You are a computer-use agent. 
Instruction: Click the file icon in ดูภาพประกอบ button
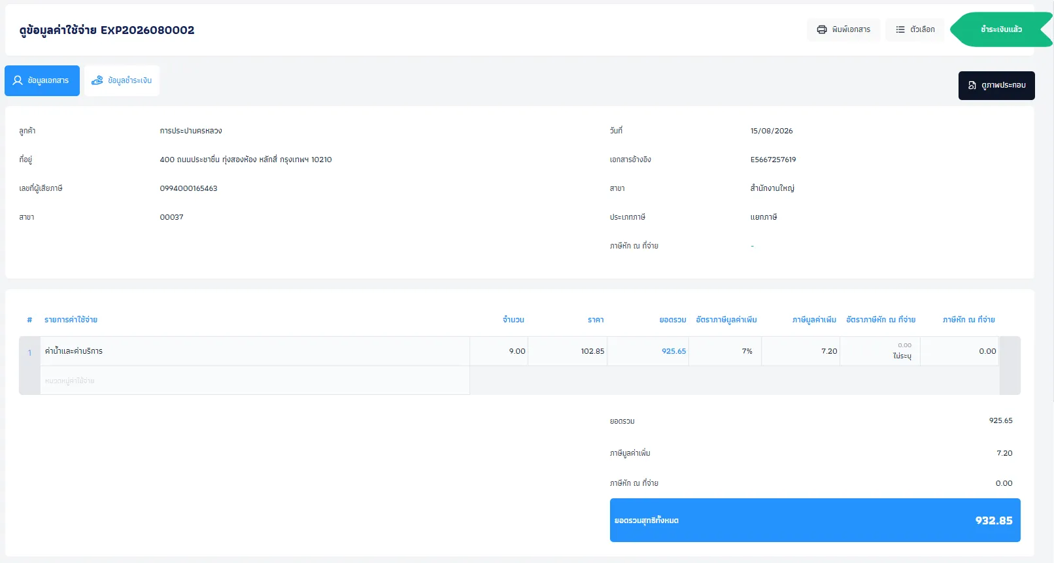click(x=972, y=86)
